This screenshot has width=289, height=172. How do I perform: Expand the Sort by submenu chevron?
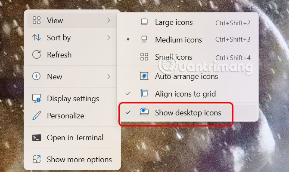tap(109, 38)
